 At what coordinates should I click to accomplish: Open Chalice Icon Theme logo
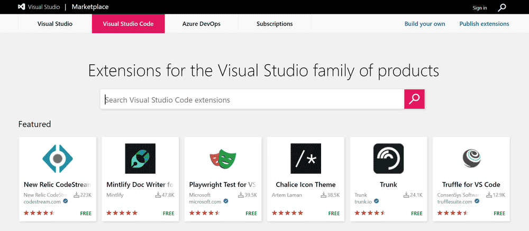pyautogui.click(x=306, y=158)
